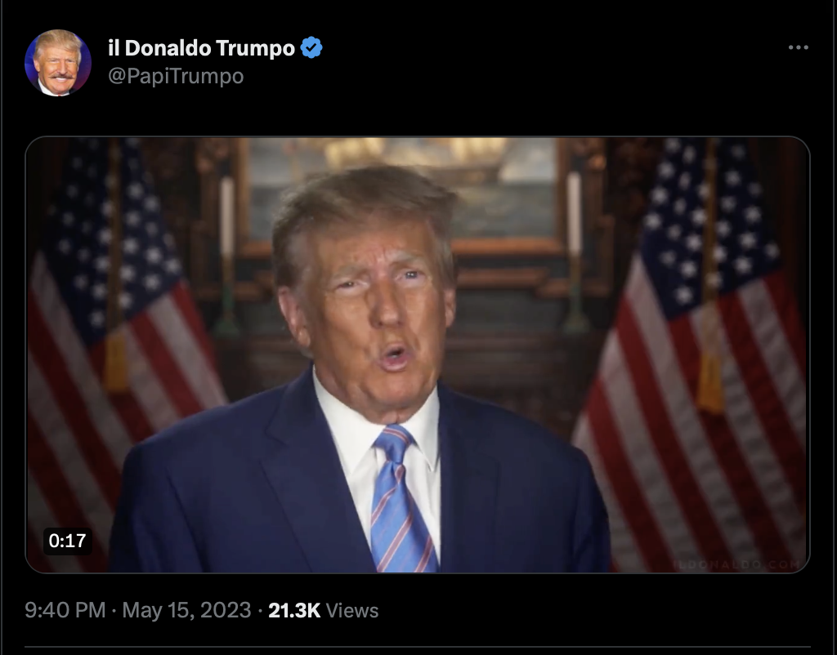Open the three-dot more options menu
The height and width of the screenshot is (655, 837).
(x=798, y=47)
